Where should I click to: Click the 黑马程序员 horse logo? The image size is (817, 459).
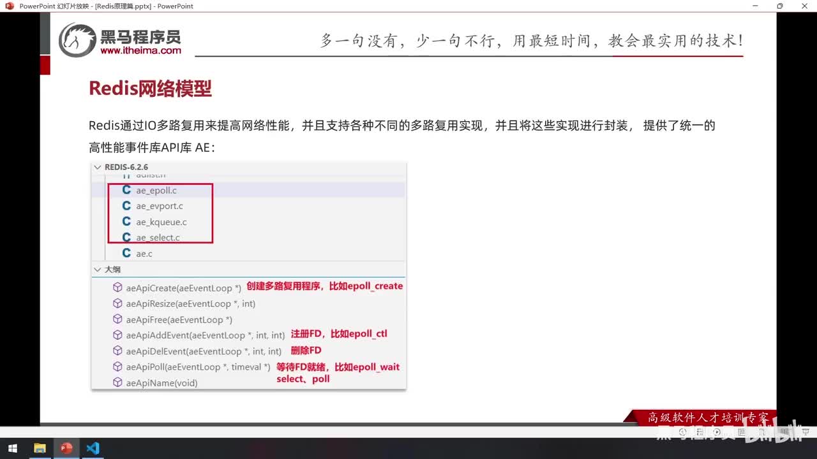77,40
